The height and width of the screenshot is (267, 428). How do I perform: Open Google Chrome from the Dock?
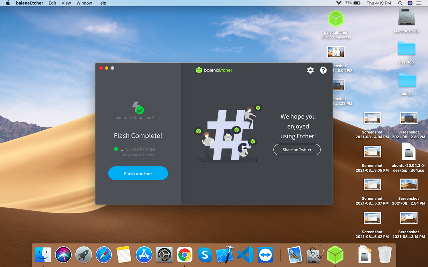[x=185, y=255]
